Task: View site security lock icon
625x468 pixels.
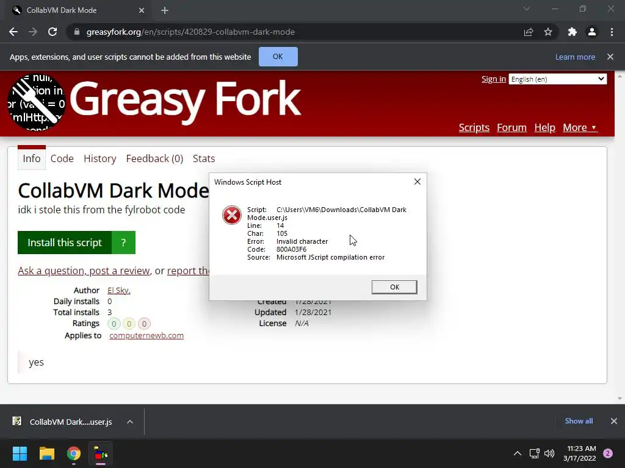Action: click(x=76, y=32)
